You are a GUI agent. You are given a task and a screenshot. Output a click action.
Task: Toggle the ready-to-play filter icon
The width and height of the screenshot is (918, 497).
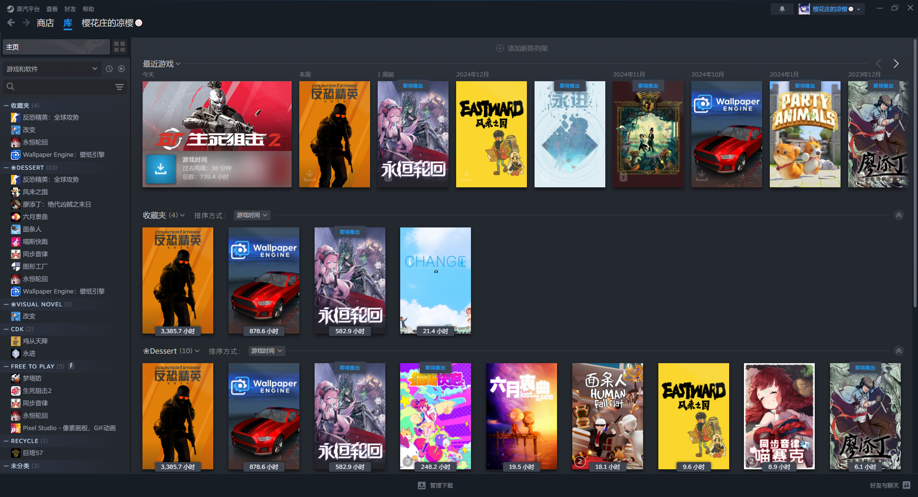(x=121, y=69)
